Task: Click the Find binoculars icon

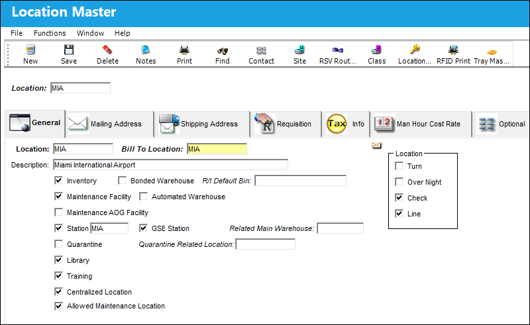Action: pyautogui.click(x=223, y=51)
